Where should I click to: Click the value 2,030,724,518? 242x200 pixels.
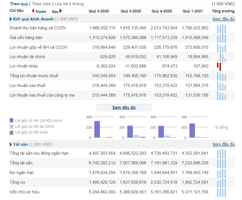tap(164, 182)
